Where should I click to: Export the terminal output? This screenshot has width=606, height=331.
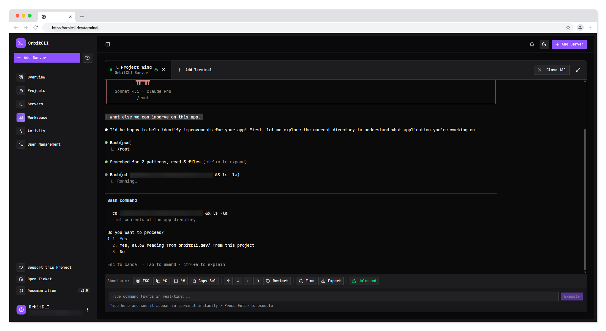point(331,281)
